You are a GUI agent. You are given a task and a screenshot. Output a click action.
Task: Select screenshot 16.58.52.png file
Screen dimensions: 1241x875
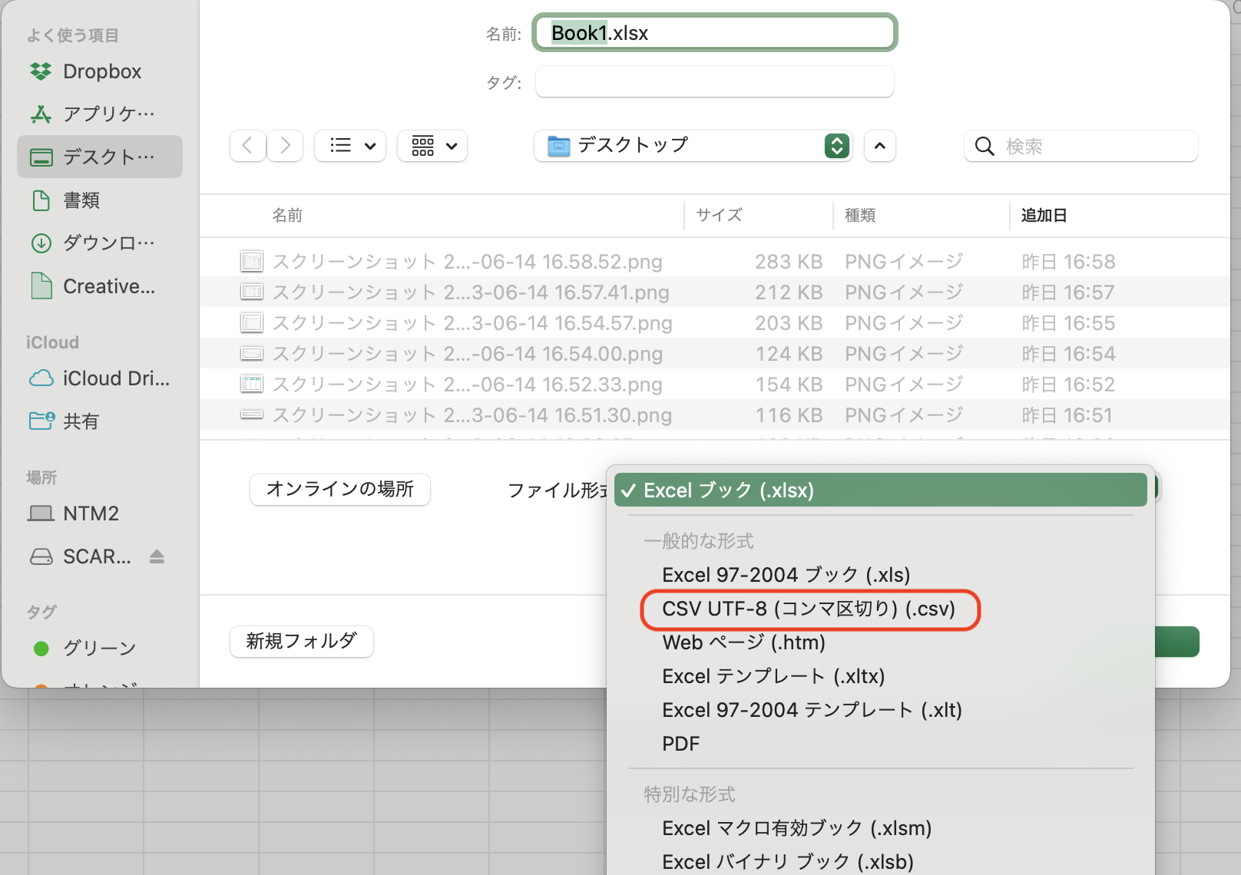(715, 262)
